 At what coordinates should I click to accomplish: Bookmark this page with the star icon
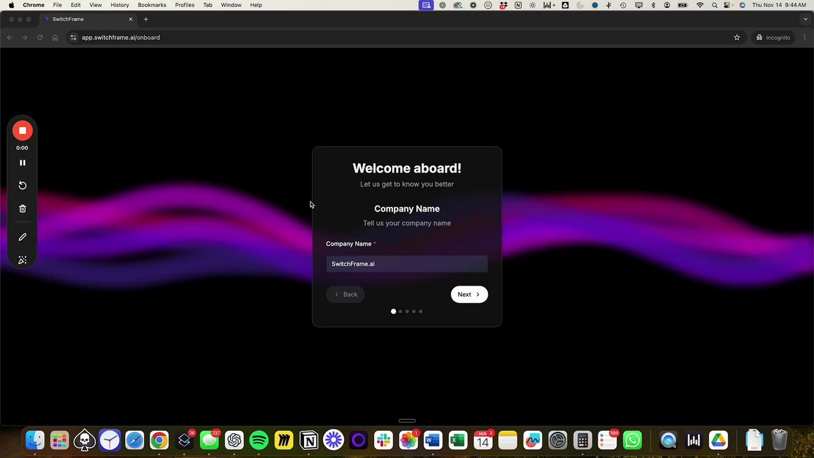coord(737,38)
